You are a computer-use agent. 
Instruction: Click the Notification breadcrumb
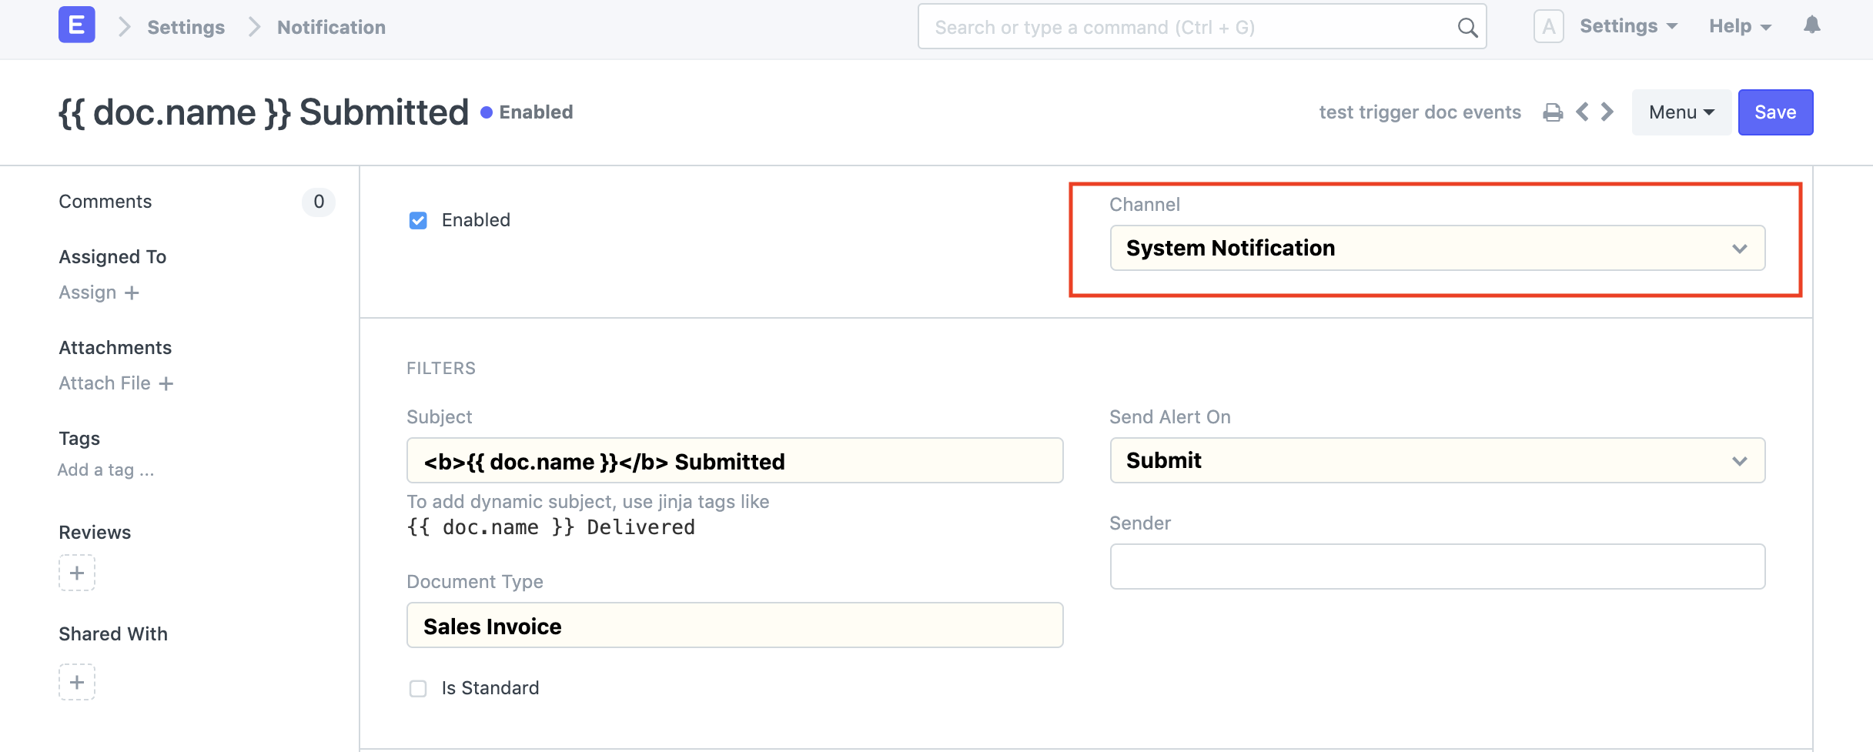pos(331,26)
